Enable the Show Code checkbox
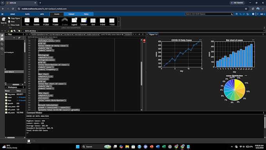Image resolution: width=266 pixels, height=150 pixels. pos(9,25)
